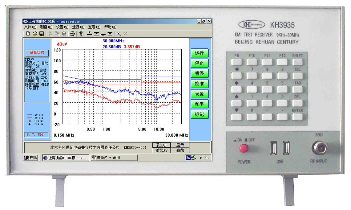Tap the DEL key on the keypad
Image resolution: width=351 pixels, height=210 pixels.
click(x=297, y=103)
